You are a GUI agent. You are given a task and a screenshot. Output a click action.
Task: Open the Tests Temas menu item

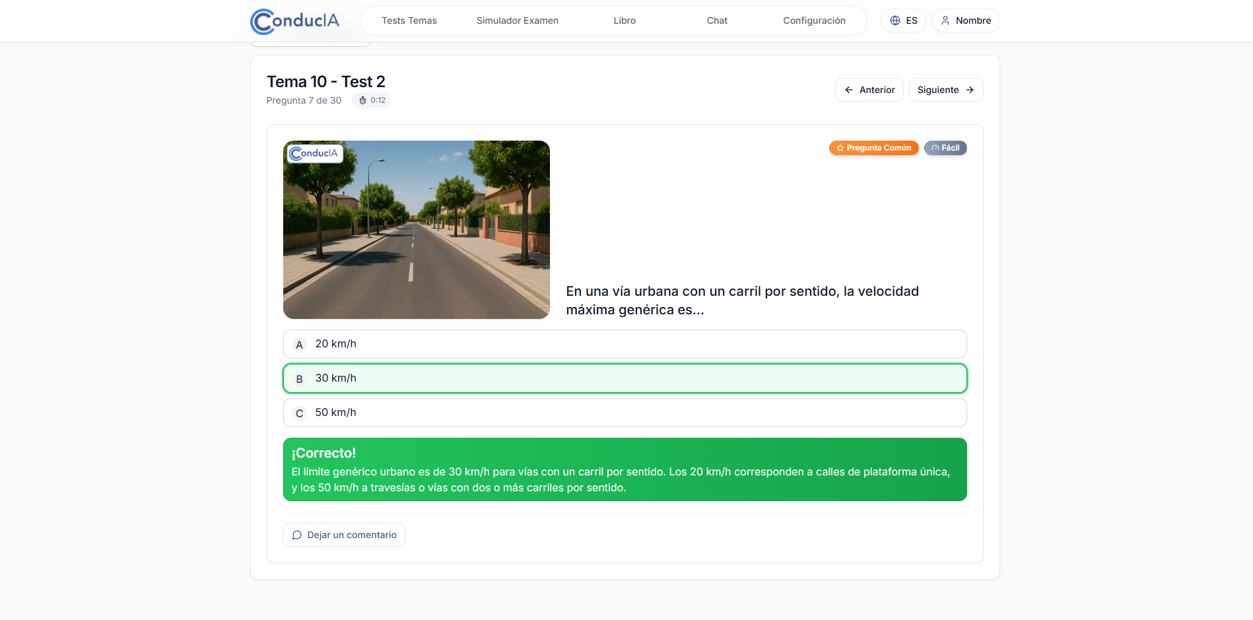click(409, 20)
